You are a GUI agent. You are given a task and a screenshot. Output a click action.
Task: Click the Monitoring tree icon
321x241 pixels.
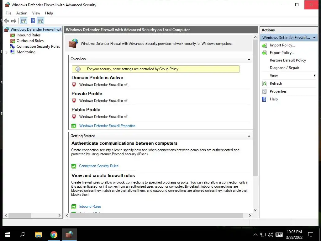click(13, 52)
